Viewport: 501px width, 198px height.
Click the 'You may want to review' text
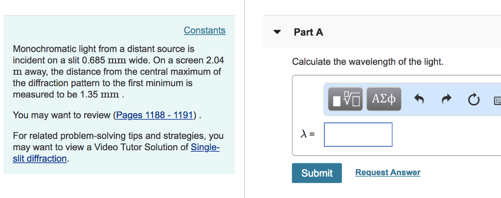62,116
